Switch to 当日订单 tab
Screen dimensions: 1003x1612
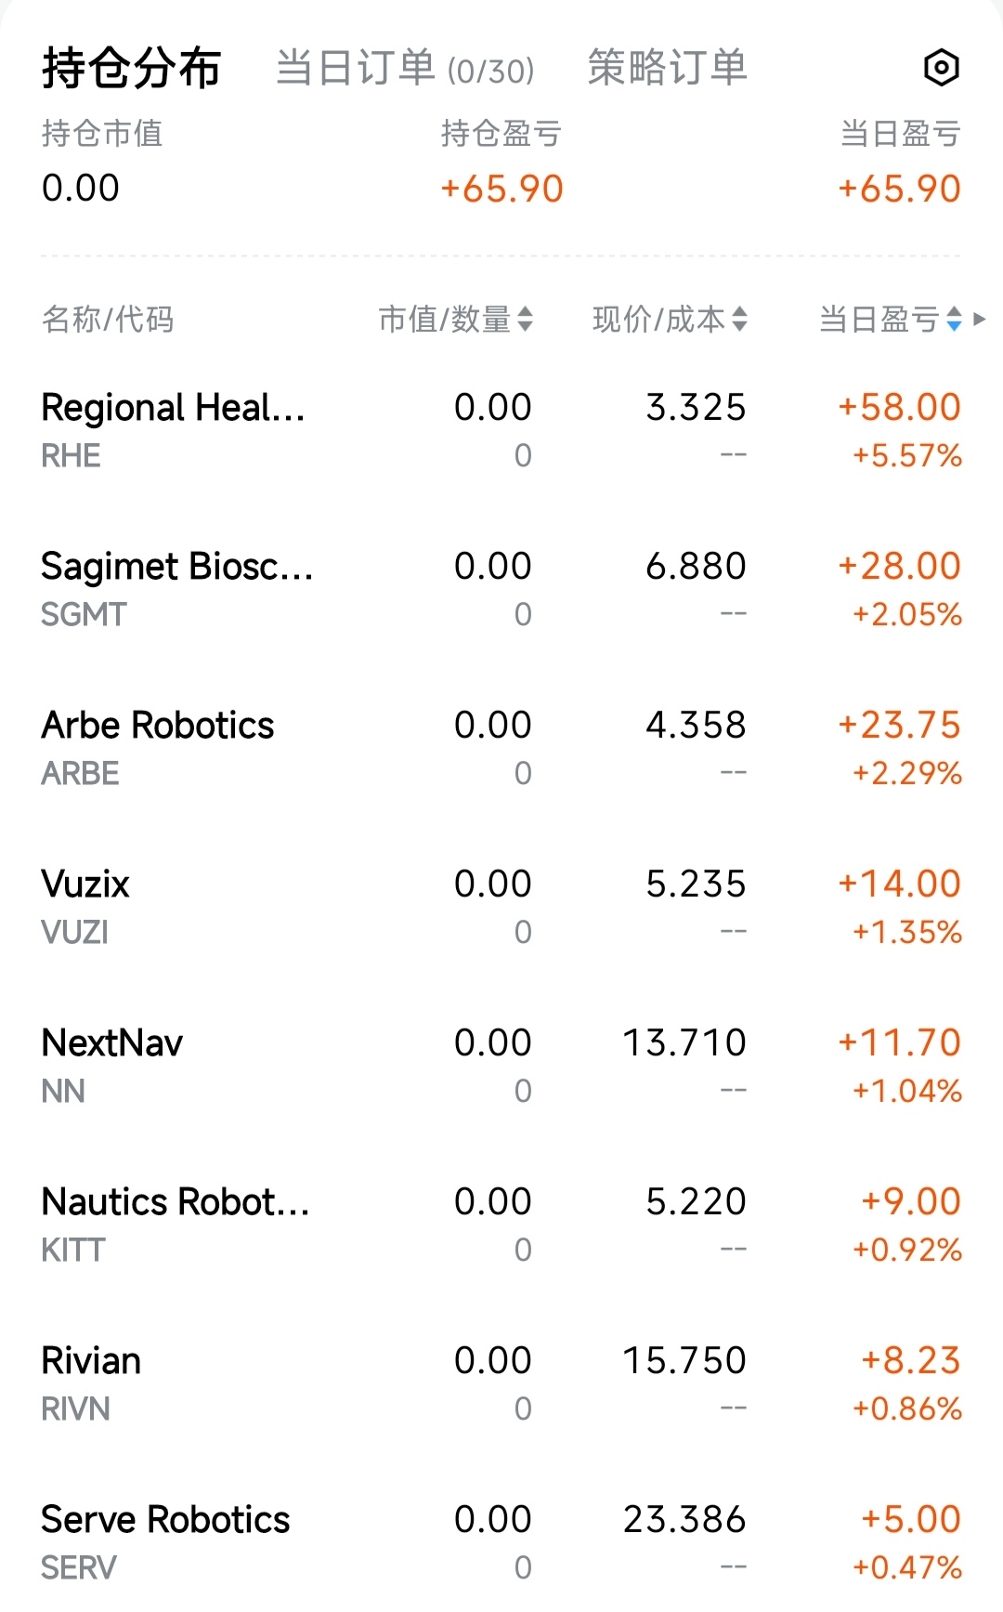[405, 69]
